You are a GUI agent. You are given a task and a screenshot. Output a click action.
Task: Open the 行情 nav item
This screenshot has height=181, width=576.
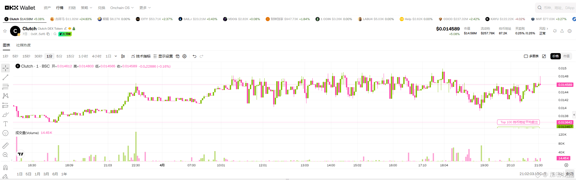pyautogui.click(x=60, y=8)
